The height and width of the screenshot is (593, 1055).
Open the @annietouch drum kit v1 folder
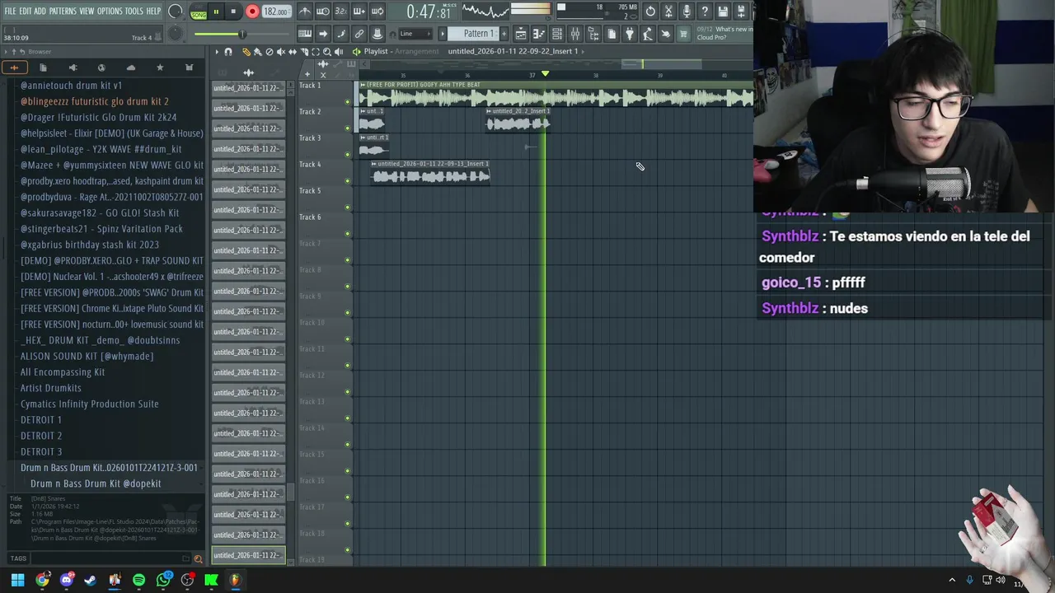click(x=71, y=86)
